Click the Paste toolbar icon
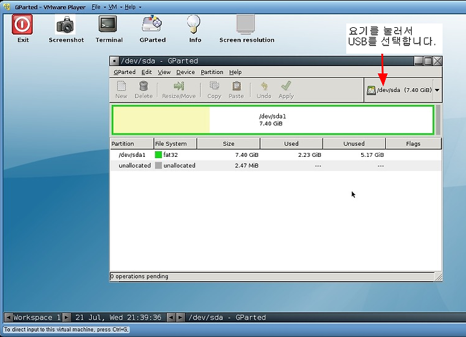Viewport: 466px width, 337px height. [236, 90]
